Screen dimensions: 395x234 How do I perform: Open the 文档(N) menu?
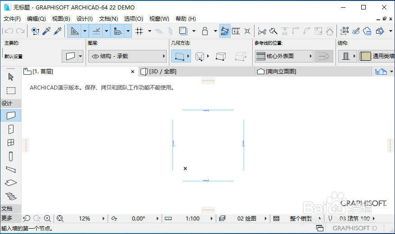click(x=109, y=19)
